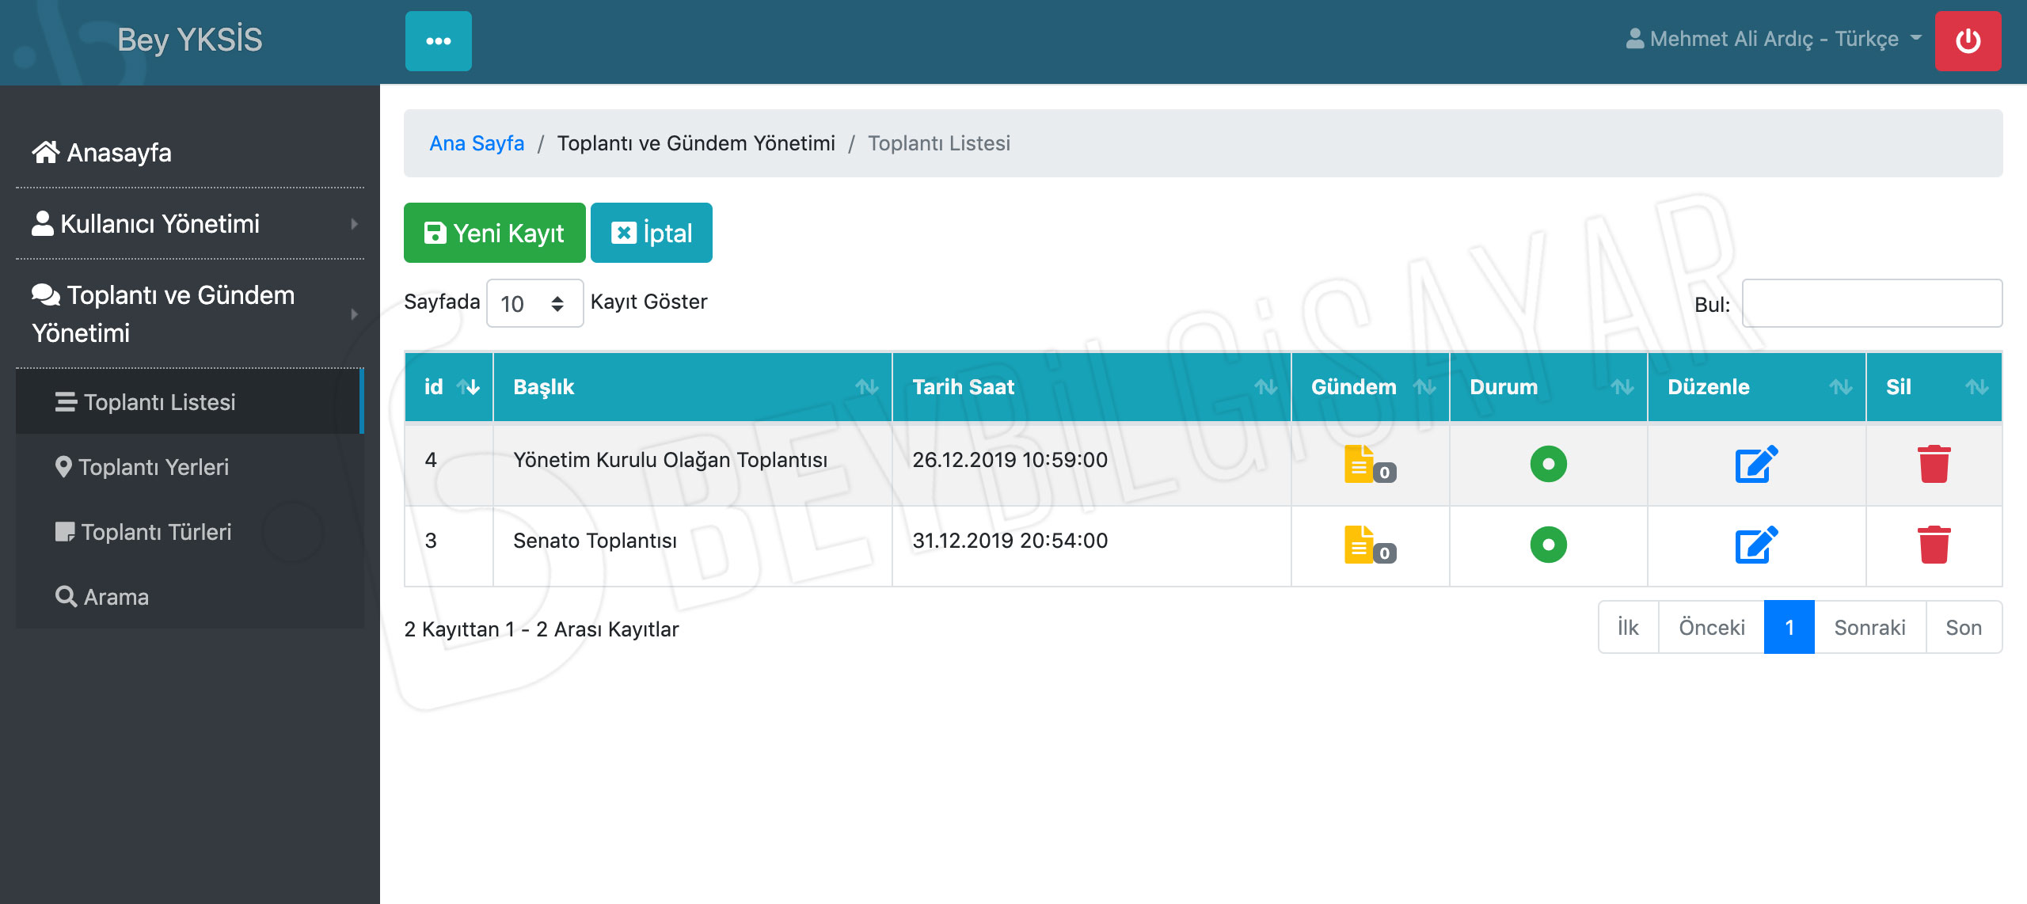The image size is (2027, 904).
Task: Open agenda icon for Senato Toplantısı
Action: pos(1360,545)
